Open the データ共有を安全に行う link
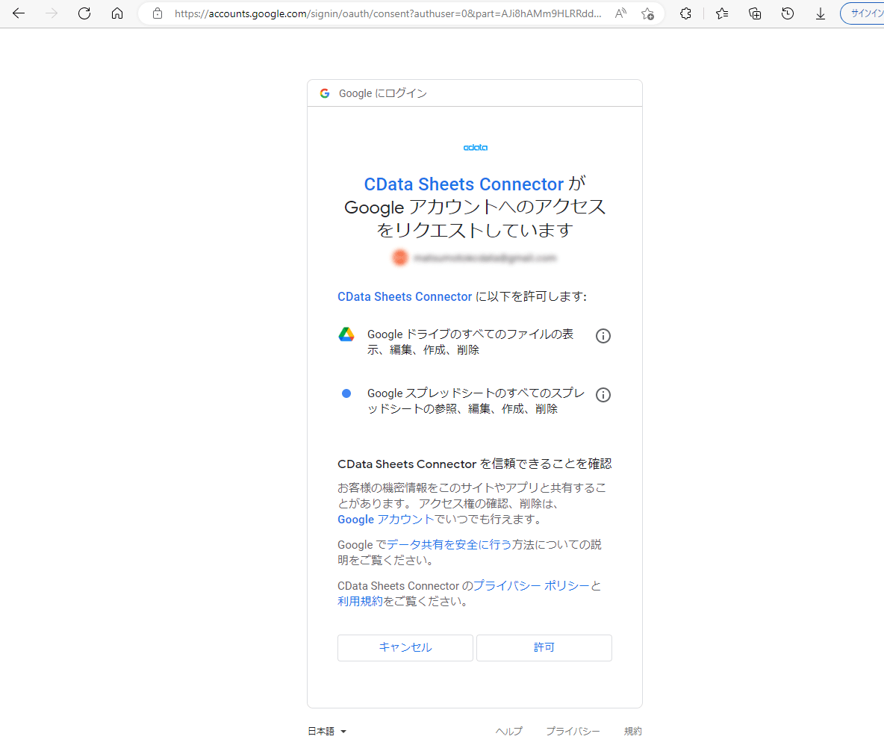 tap(449, 544)
